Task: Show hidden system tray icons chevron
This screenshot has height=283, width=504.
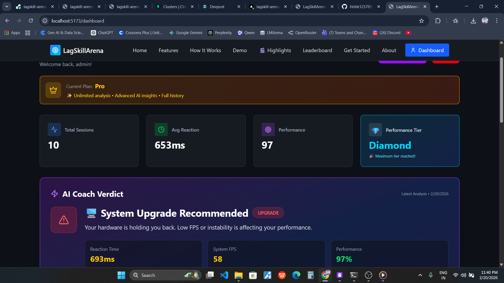Action: [x=420, y=275]
